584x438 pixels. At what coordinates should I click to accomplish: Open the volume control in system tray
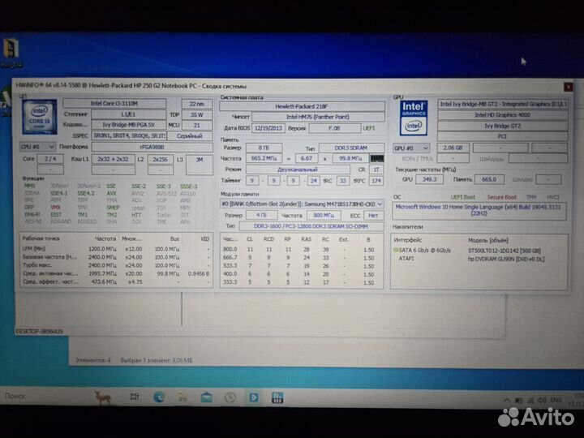pos(542,401)
